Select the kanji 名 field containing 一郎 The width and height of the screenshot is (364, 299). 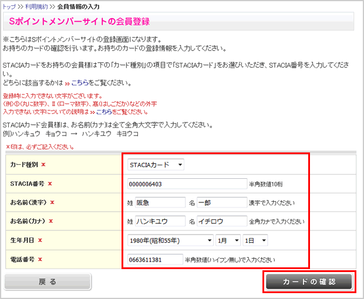click(221, 202)
